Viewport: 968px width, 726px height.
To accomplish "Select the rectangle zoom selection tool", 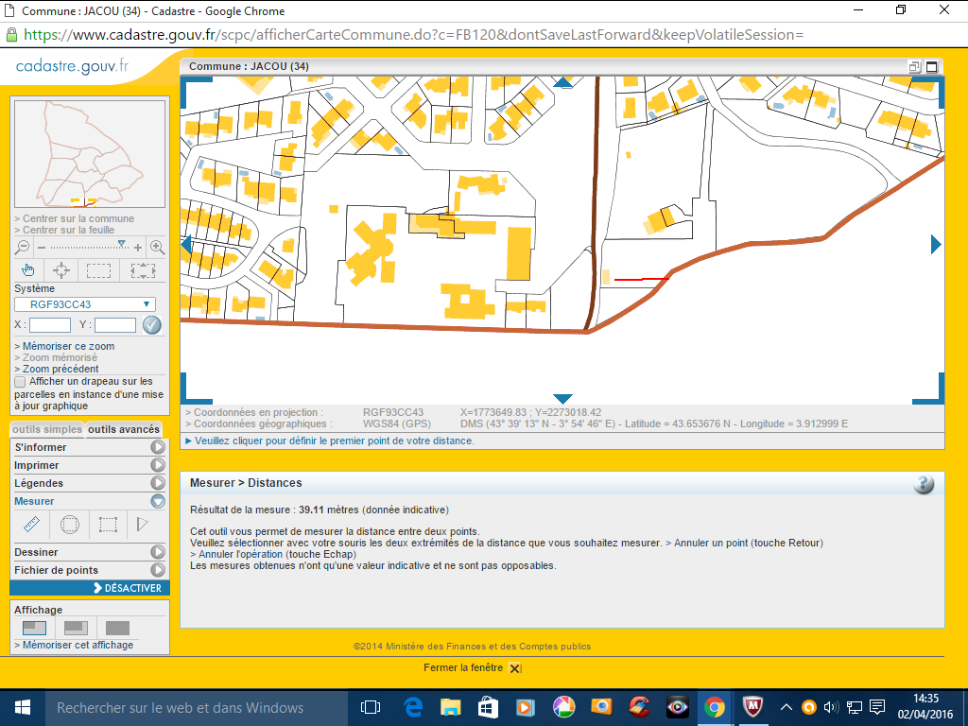I will click(x=99, y=270).
